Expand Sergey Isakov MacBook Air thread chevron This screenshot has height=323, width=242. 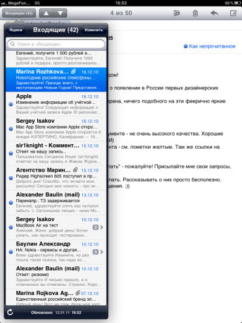point(102,227)
